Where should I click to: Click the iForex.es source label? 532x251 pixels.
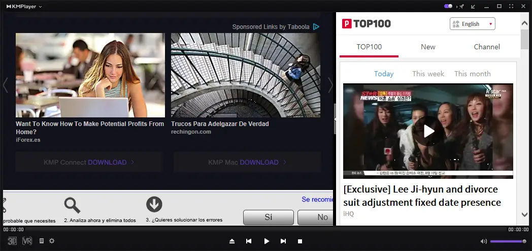pyautogui.click(x=28, y=140)
